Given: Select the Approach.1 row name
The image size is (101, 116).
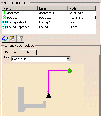Looking at the screenshot, I should click(47, 13).
